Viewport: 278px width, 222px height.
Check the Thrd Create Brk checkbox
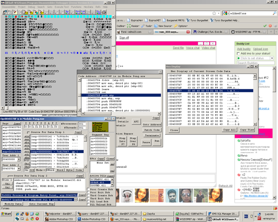[x=88, y=195]
